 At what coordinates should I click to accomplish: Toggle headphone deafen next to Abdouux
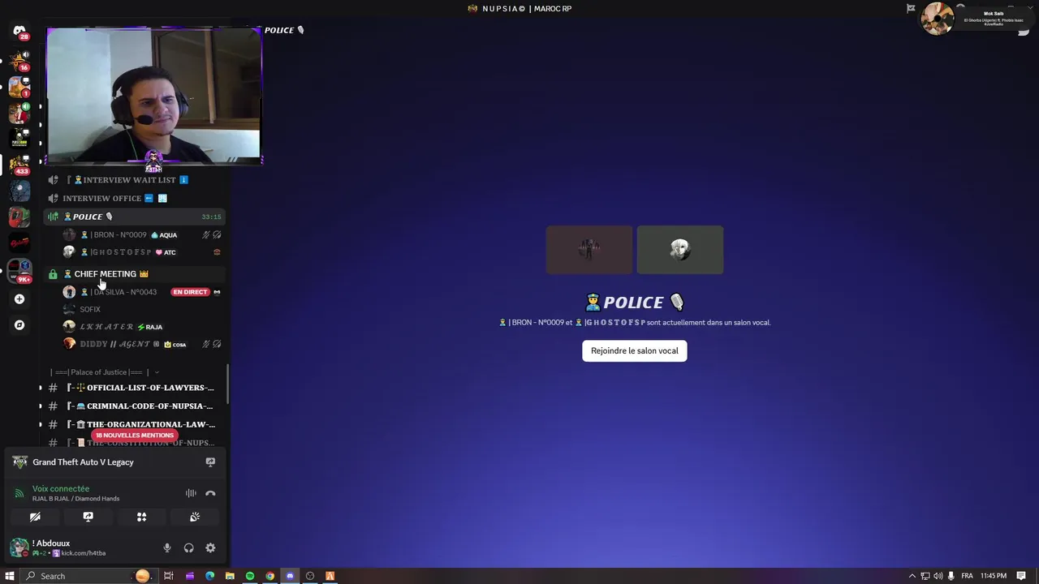point(188,548)
